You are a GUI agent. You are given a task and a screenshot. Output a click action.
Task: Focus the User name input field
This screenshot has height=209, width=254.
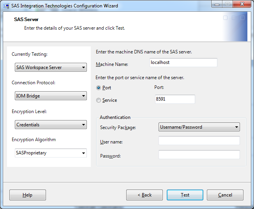[199, 140]
